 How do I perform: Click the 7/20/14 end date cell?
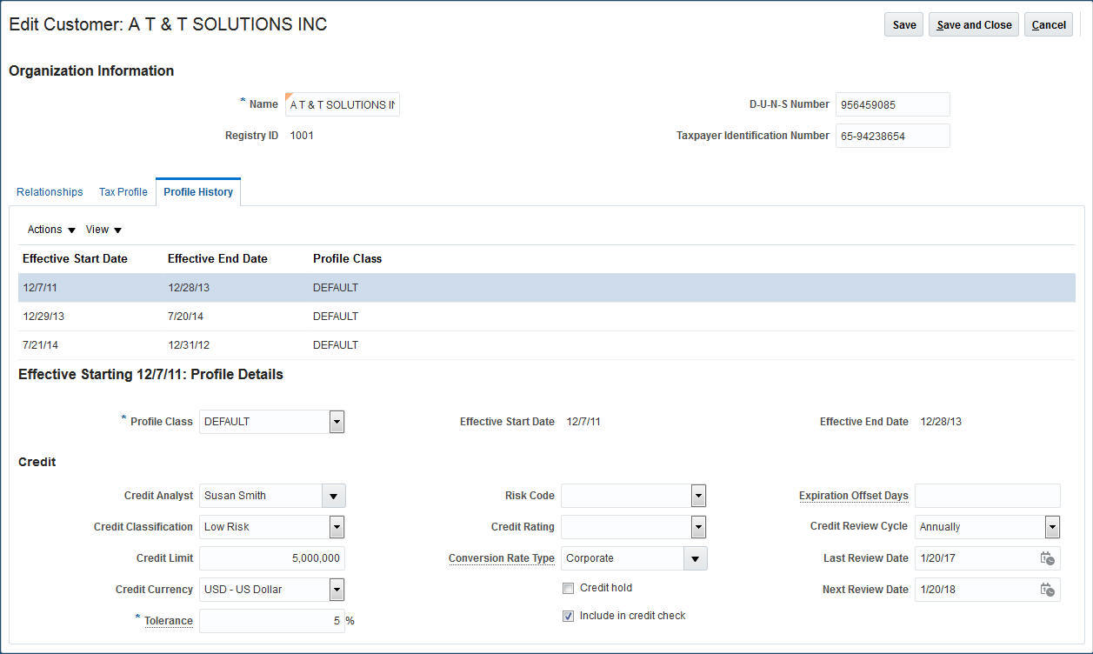[x=185, y=317]
